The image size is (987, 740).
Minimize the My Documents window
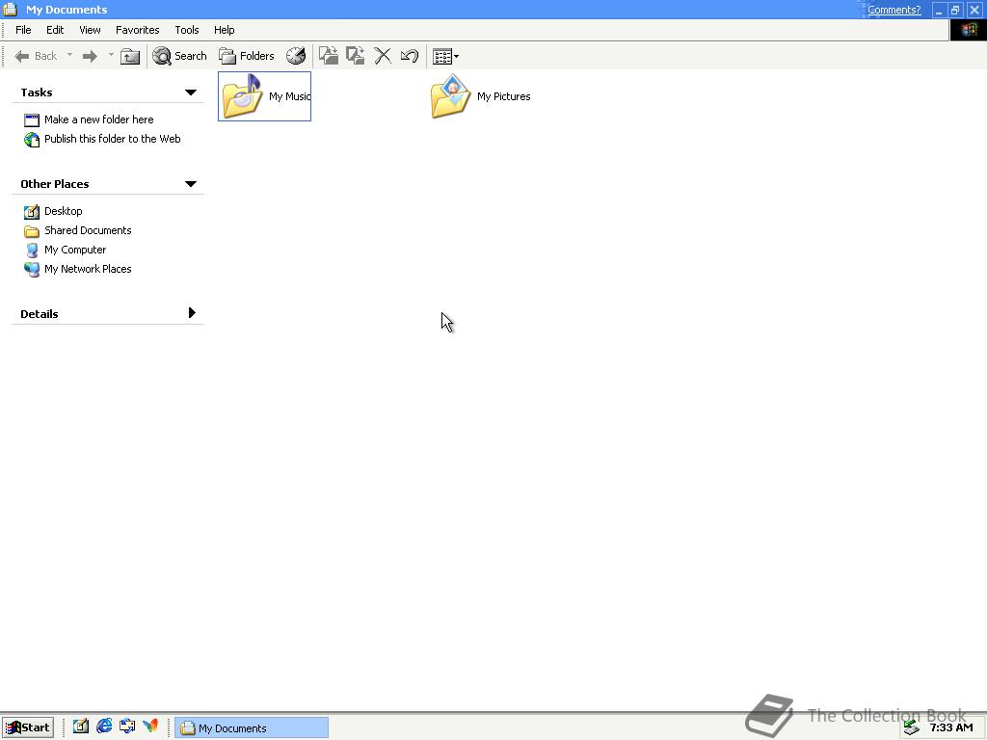click(x=939, y=10)
